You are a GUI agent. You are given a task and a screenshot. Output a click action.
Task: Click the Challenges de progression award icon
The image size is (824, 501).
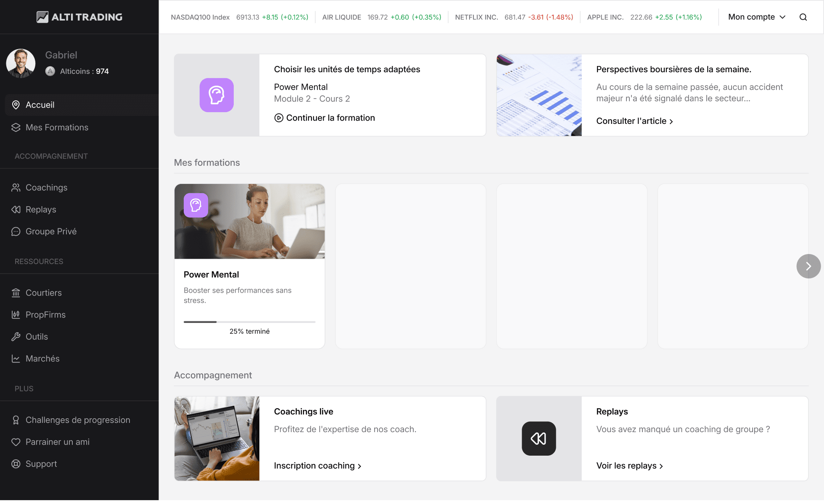tap(16, 420)
